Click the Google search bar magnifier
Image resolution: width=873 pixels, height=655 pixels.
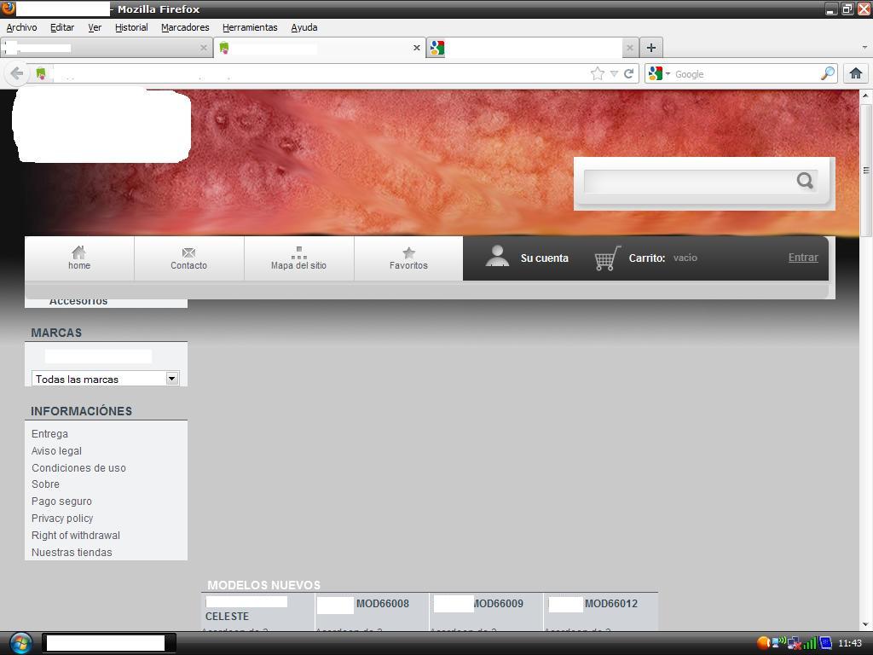(828, 73)
